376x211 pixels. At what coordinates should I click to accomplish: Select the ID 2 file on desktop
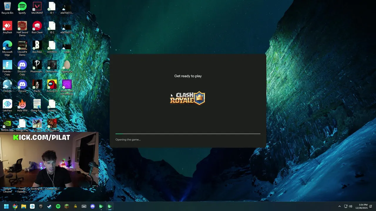(52, 28)
